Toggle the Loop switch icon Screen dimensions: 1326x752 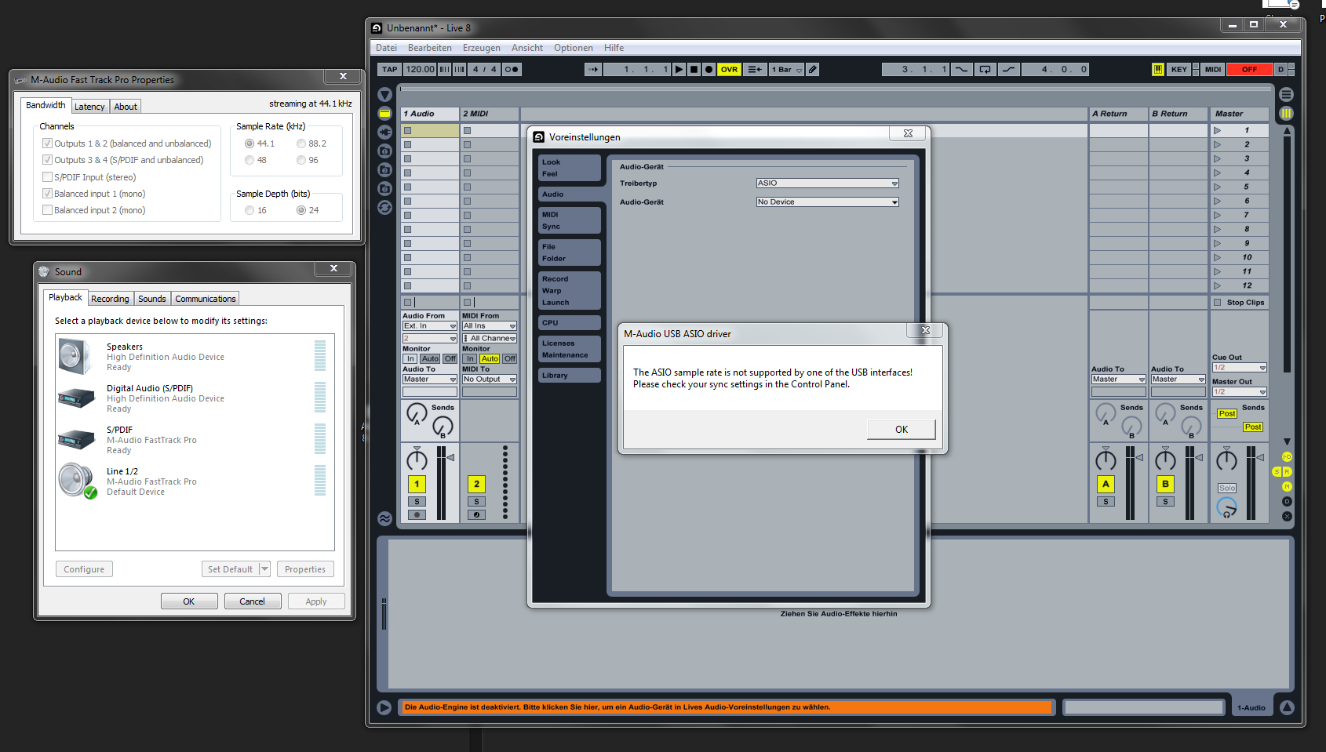[x=985, y=70]
